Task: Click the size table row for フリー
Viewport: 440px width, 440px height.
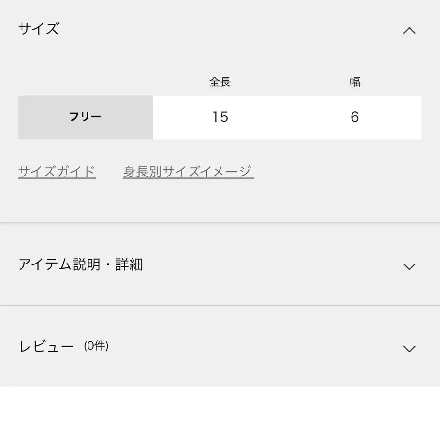Action: 220,117
